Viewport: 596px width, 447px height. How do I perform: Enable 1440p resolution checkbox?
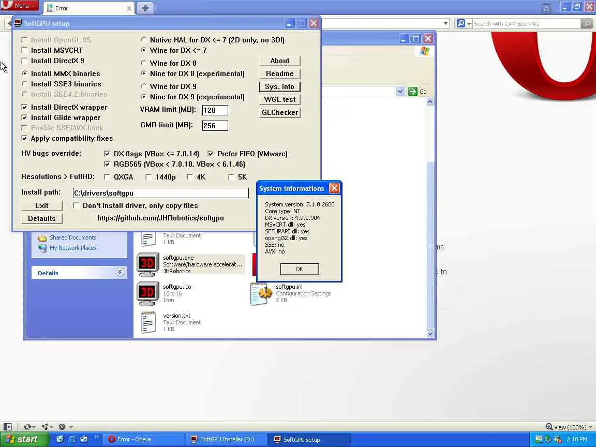pyautogui.click(x=148, y=177)
